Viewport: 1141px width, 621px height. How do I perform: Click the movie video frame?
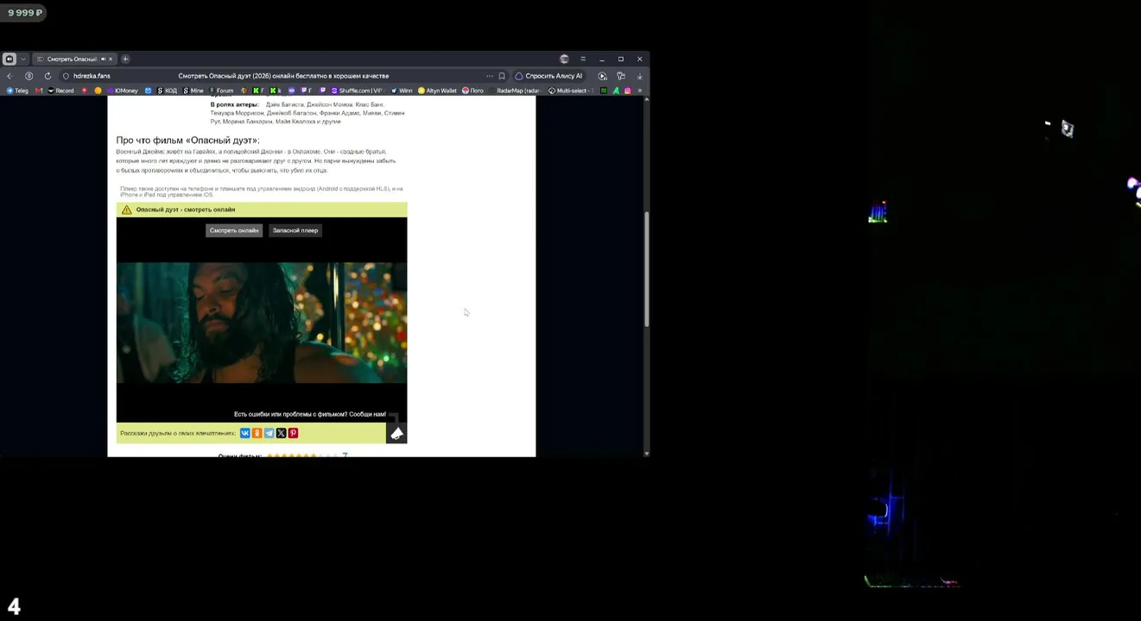coord(262,323)
